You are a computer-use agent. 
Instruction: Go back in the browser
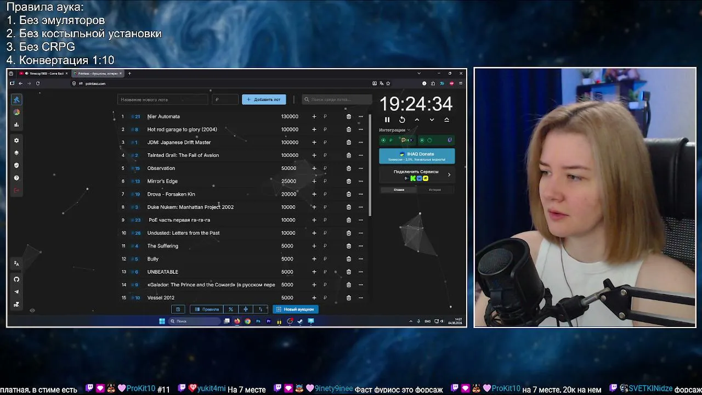point(20,83)
